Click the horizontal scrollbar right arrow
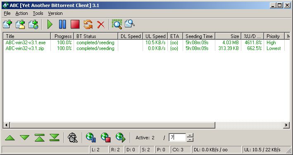Image resolution: width=293 pixels, height=155 pixels. [x=286, y=125]
